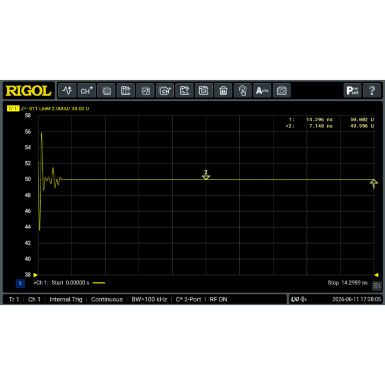The width and height of the screenshot is (385, 385).
Task: Click the Preset button
Action: [353, 91]
